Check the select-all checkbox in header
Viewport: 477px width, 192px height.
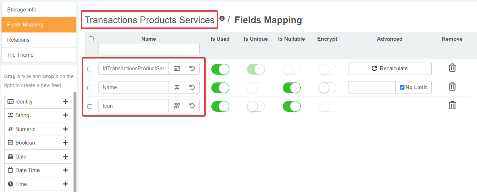coord(91,39)
